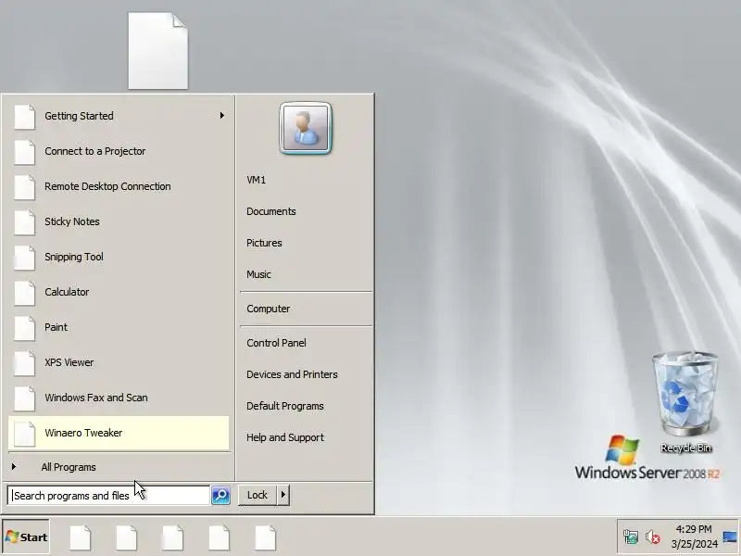The image size is (741, 556).
Task: Open Paint
Action: tap(119, 327)
